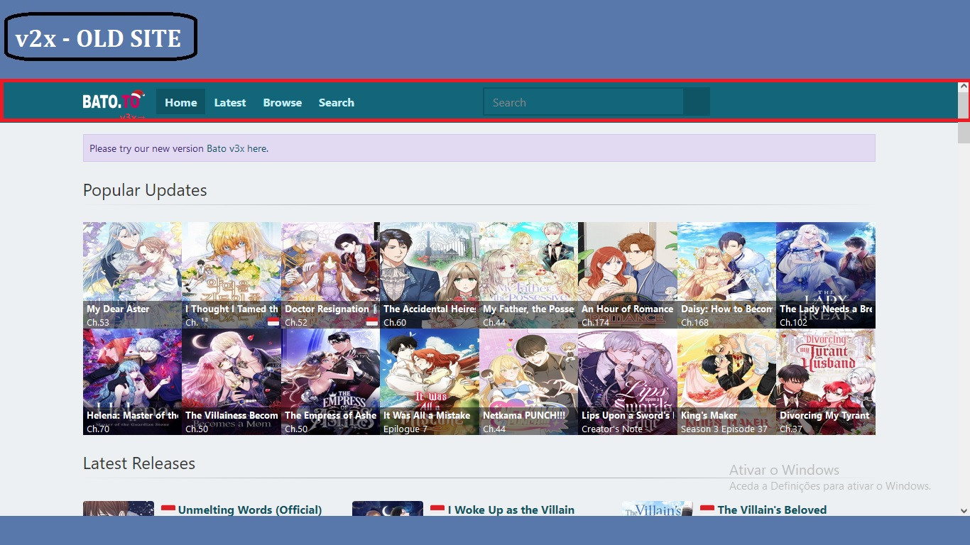Open the Latest nav item
Screen dimensions: 970x545
(x=230, y=102)
